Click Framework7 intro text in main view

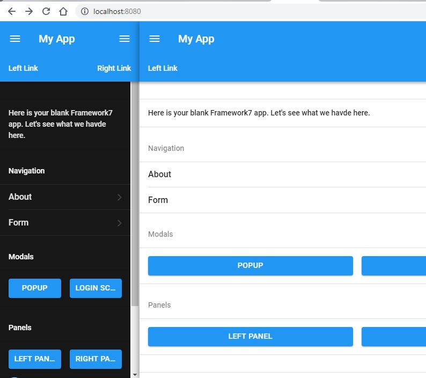coord(259,113)
